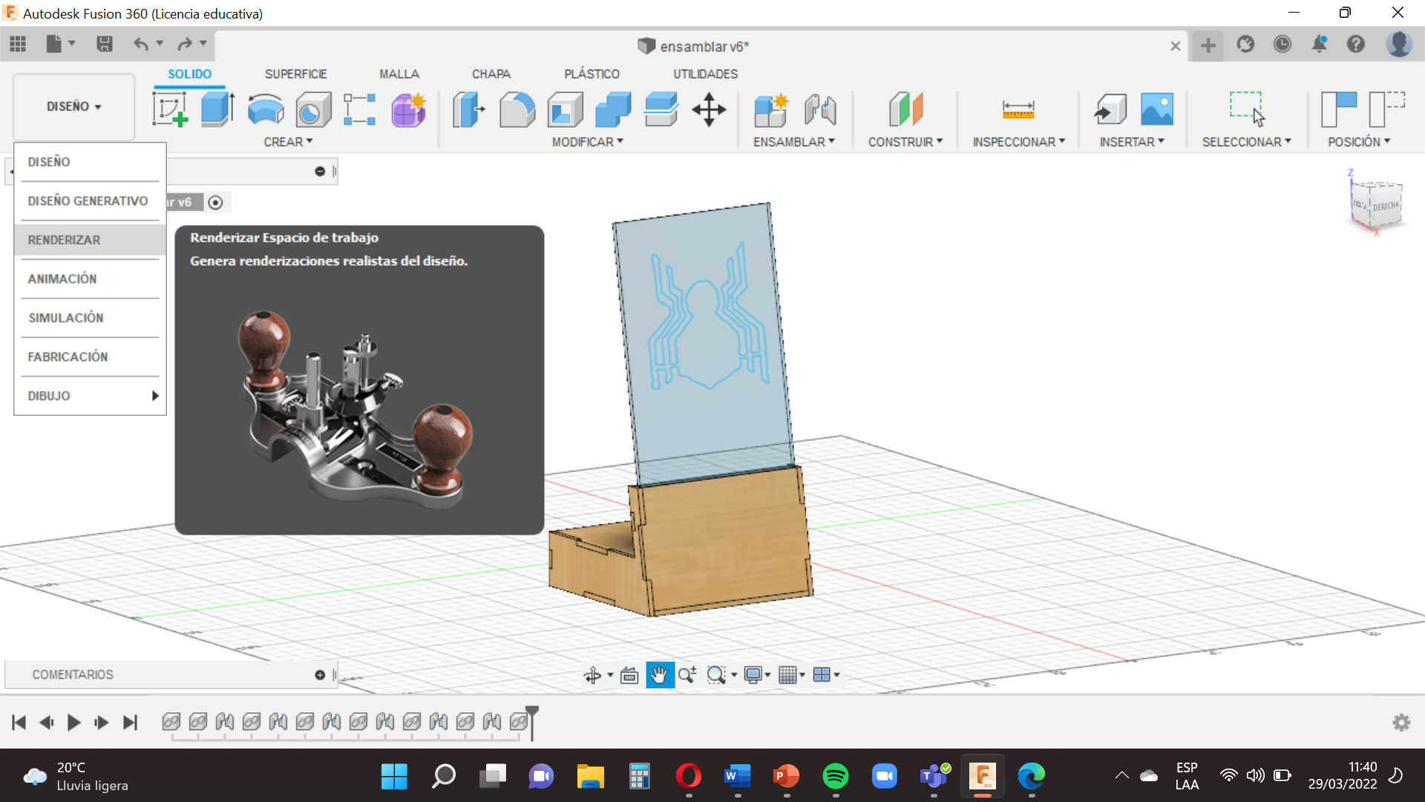Viewport: 1425px width, 802px height.
Task: Click the timeline playhead end marker
Action: pyautogui.click(x=532, y=722)
